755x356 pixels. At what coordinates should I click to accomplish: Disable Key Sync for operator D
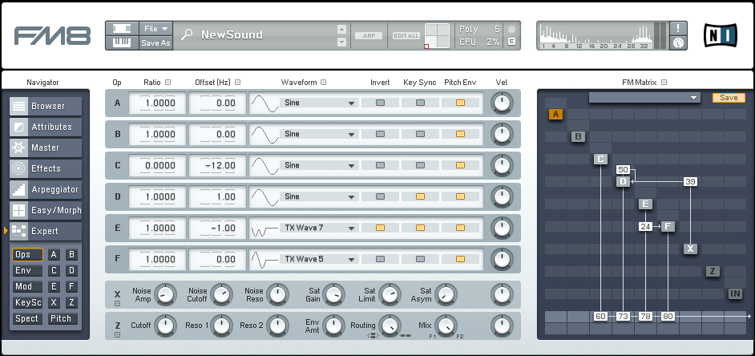click(x=420, y=196)
